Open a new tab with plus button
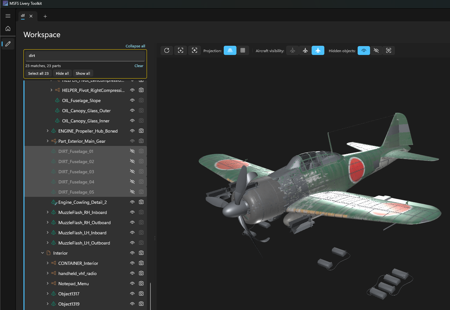 [x=45, y=16]
